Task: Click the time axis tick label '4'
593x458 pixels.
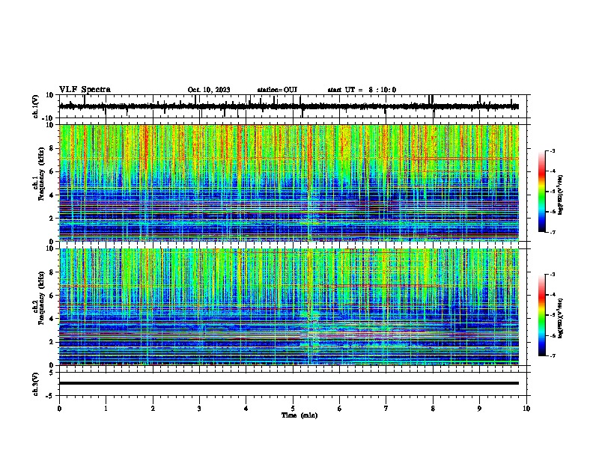Action: (246, 409)
